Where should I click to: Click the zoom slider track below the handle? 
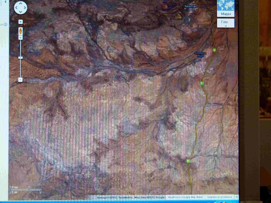click(20, 68)
